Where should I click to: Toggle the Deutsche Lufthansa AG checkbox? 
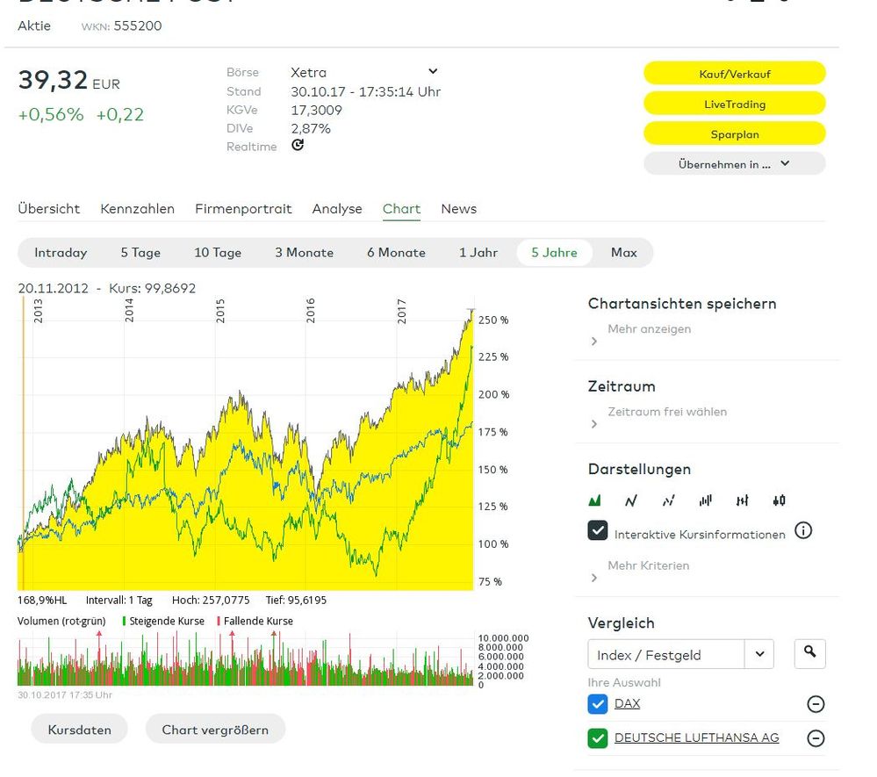point(598,738)
